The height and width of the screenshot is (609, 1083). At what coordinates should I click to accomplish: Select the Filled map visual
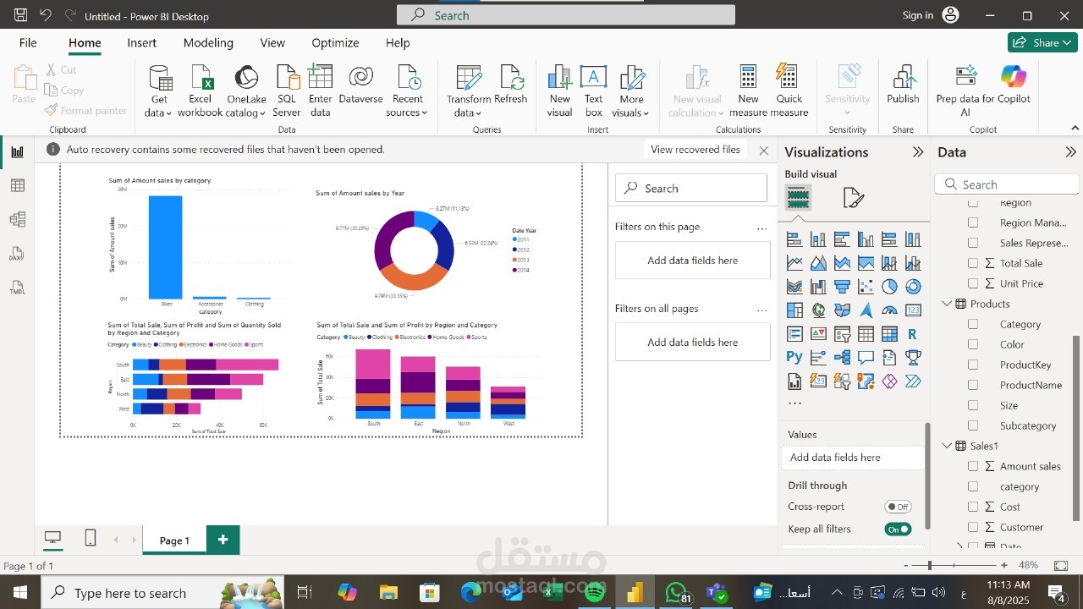click(842, 310)
